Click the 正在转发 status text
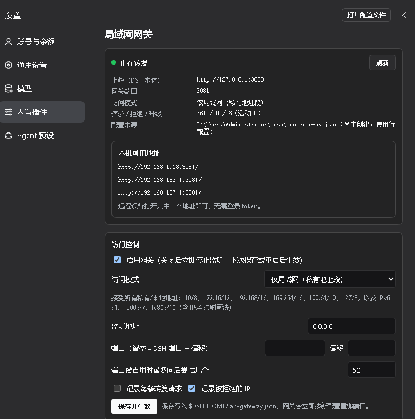This screenshot has height=419, width=415. point(134,63)
